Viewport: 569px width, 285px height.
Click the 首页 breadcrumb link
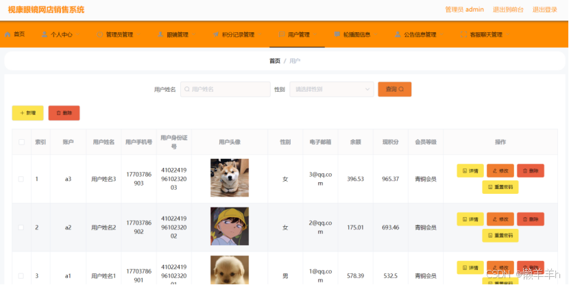(x=275, y=61)
